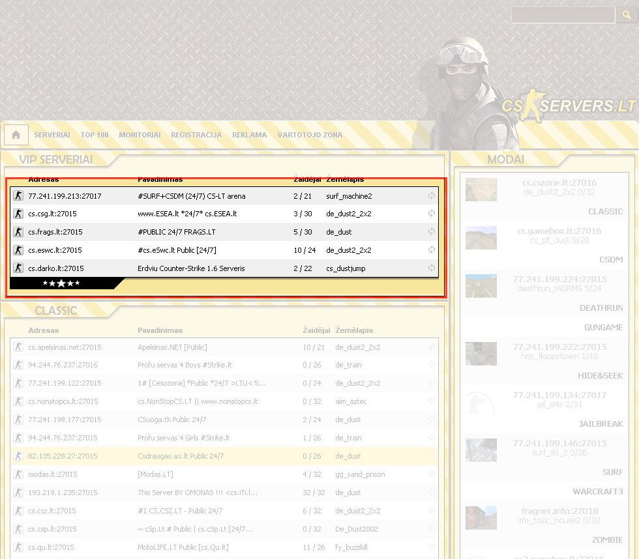Refresh the Apelsinas.NET [Public] row
The height and width of the screenshot is (559, 639).
pos(431,347)
